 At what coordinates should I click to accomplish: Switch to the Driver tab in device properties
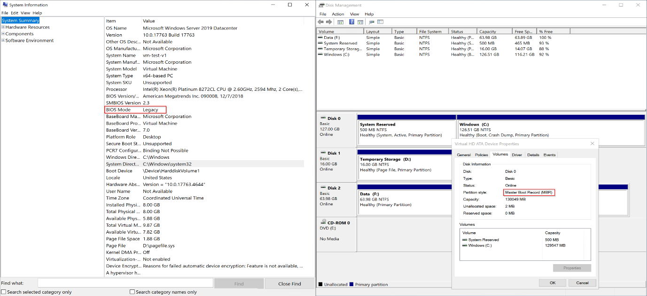[x=518, y=155]
